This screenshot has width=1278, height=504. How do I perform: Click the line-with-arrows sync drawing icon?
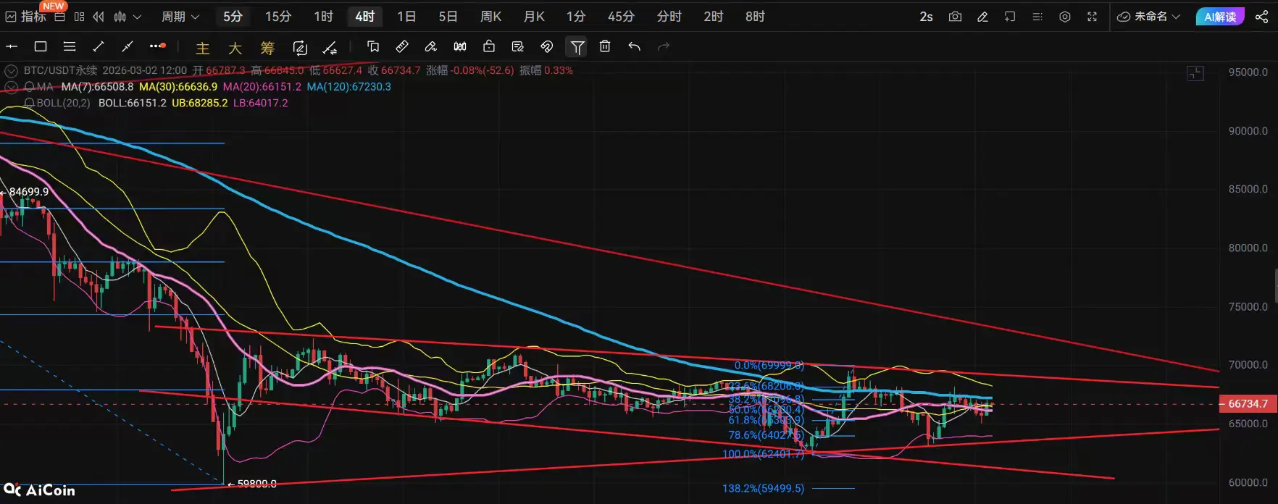(330, 48)
